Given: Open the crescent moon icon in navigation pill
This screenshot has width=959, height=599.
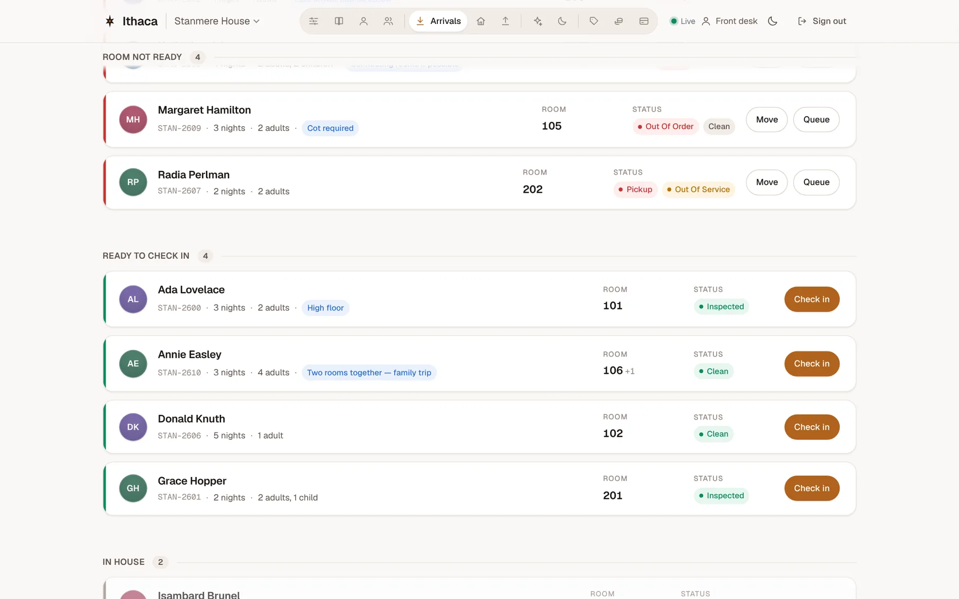Looking at the screenshot, I should pyautogui.click(x=562, y=21).
